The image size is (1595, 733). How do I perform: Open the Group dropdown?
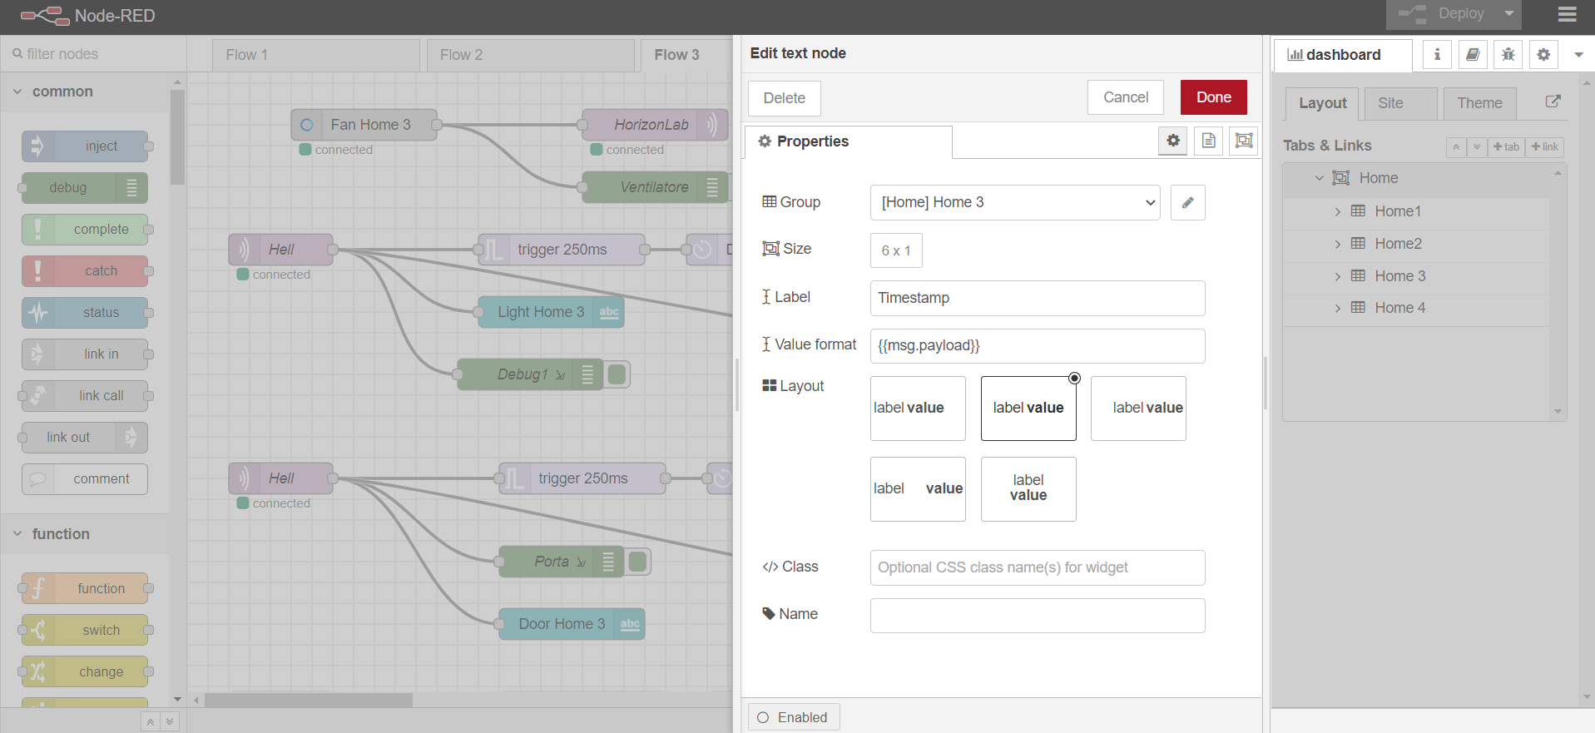coord(1014,202)
